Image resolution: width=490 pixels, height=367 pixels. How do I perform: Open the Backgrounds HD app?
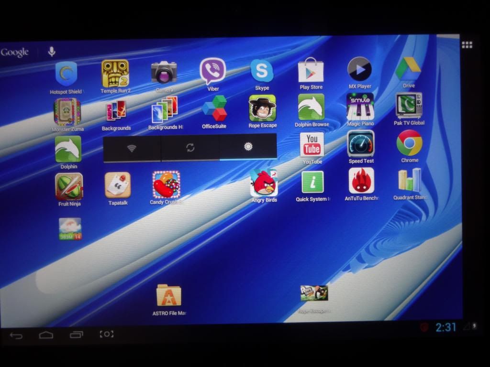165,109
